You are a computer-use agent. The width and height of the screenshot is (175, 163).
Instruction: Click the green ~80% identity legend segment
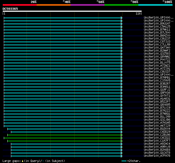pos(121,5)
